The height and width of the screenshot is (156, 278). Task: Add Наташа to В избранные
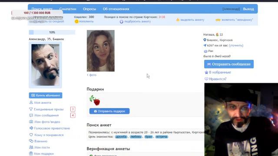click(x=220, y=72)
